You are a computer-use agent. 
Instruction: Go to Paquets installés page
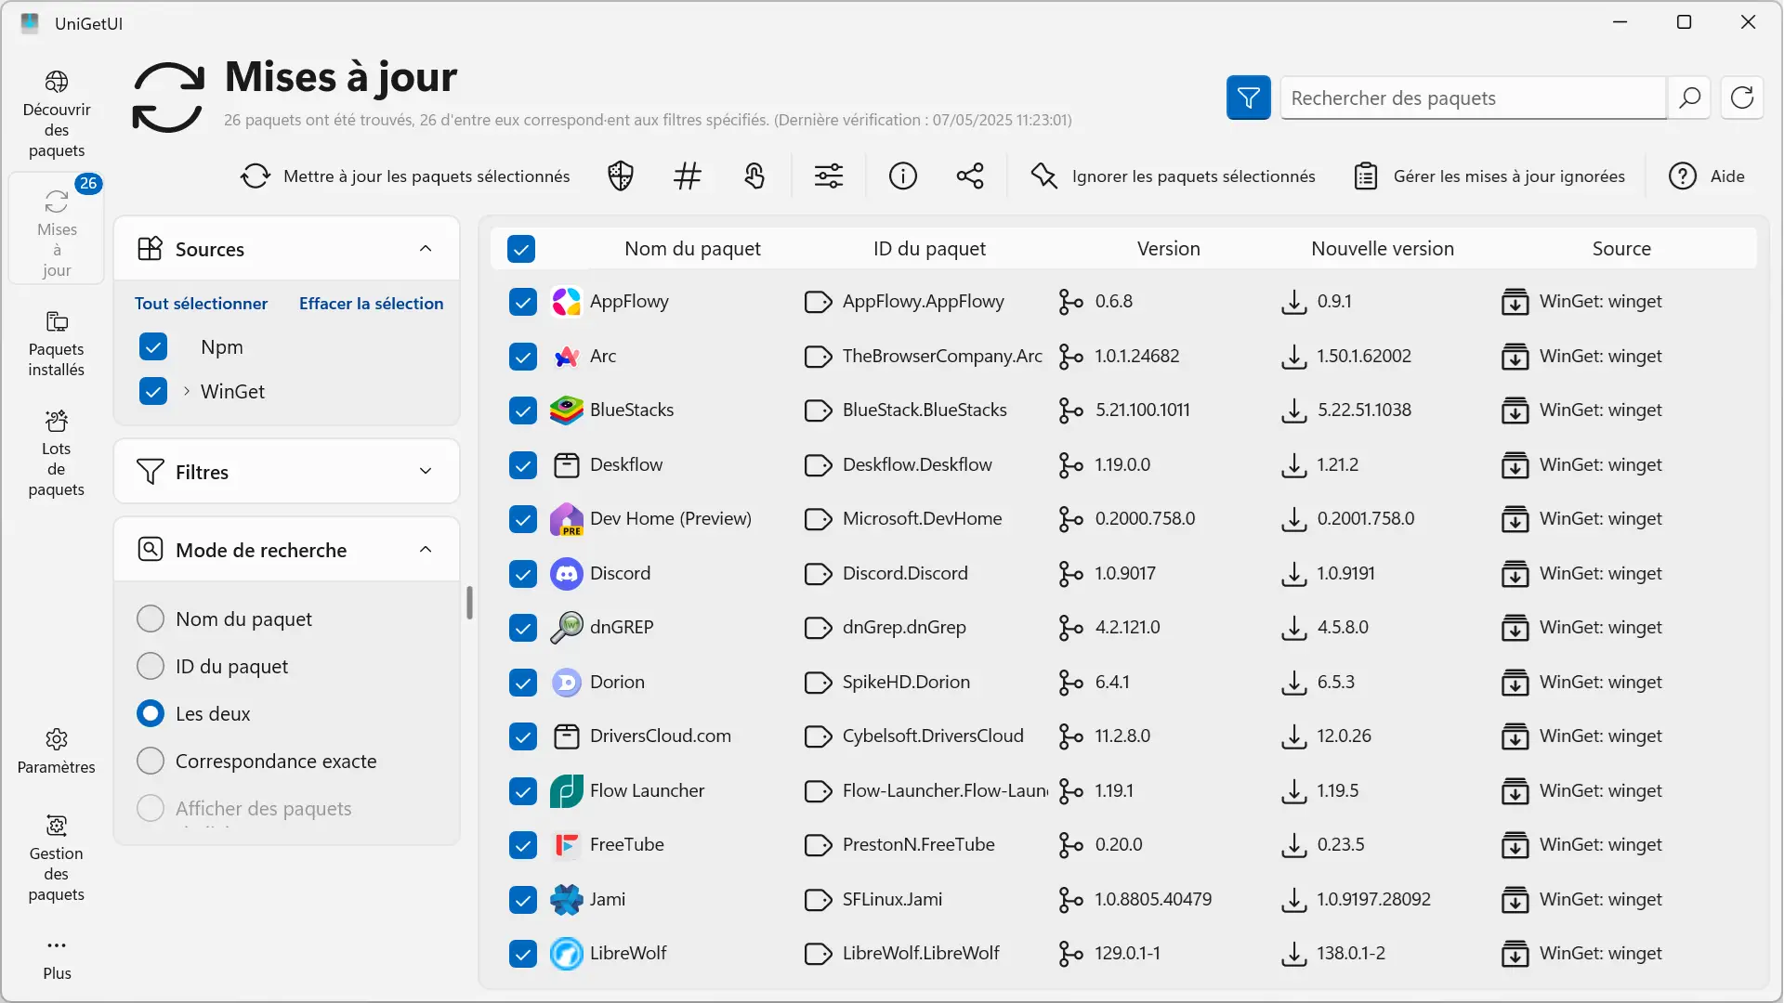pos(57,345)
